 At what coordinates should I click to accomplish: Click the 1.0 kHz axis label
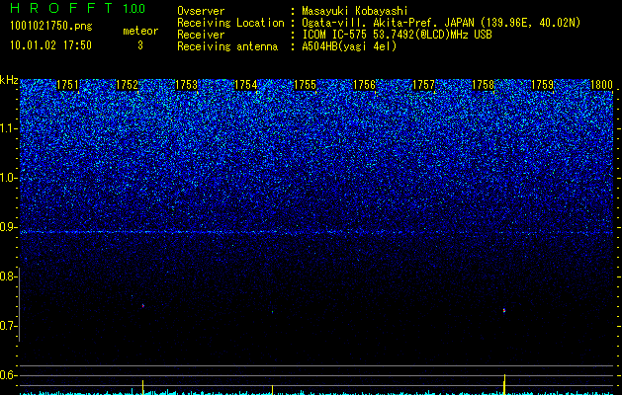tap(8, 178)
